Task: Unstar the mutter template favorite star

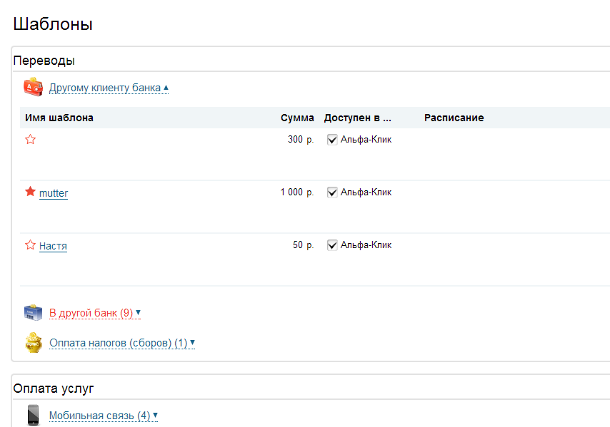Action: 30,191
